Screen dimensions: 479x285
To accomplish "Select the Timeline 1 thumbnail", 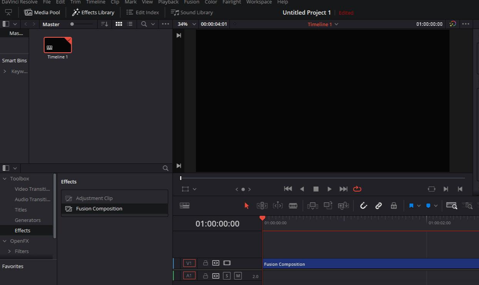I will [58, 45].
